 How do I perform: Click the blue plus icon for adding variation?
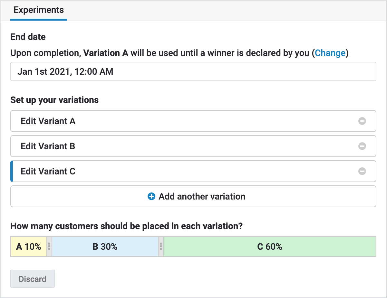point(151,196)
